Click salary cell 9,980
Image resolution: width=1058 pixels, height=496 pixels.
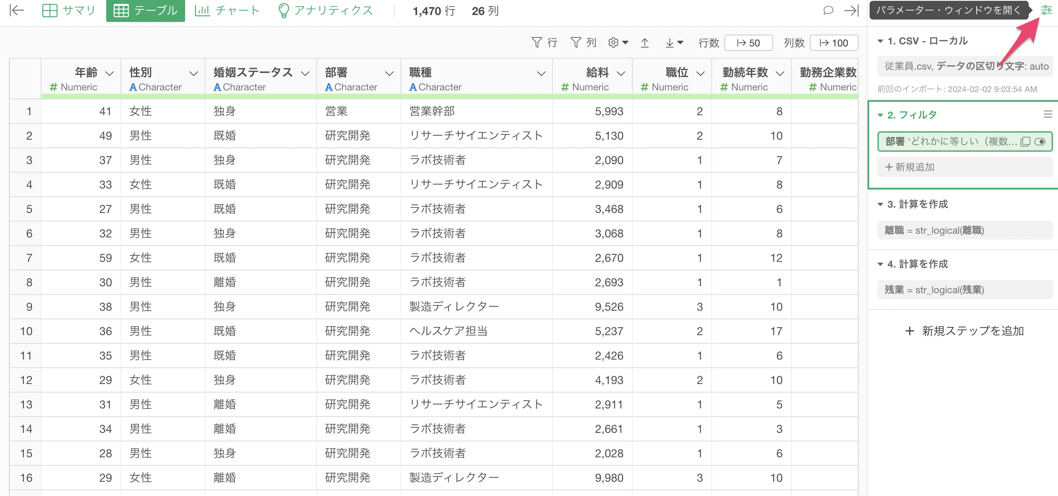coord(592,478)
